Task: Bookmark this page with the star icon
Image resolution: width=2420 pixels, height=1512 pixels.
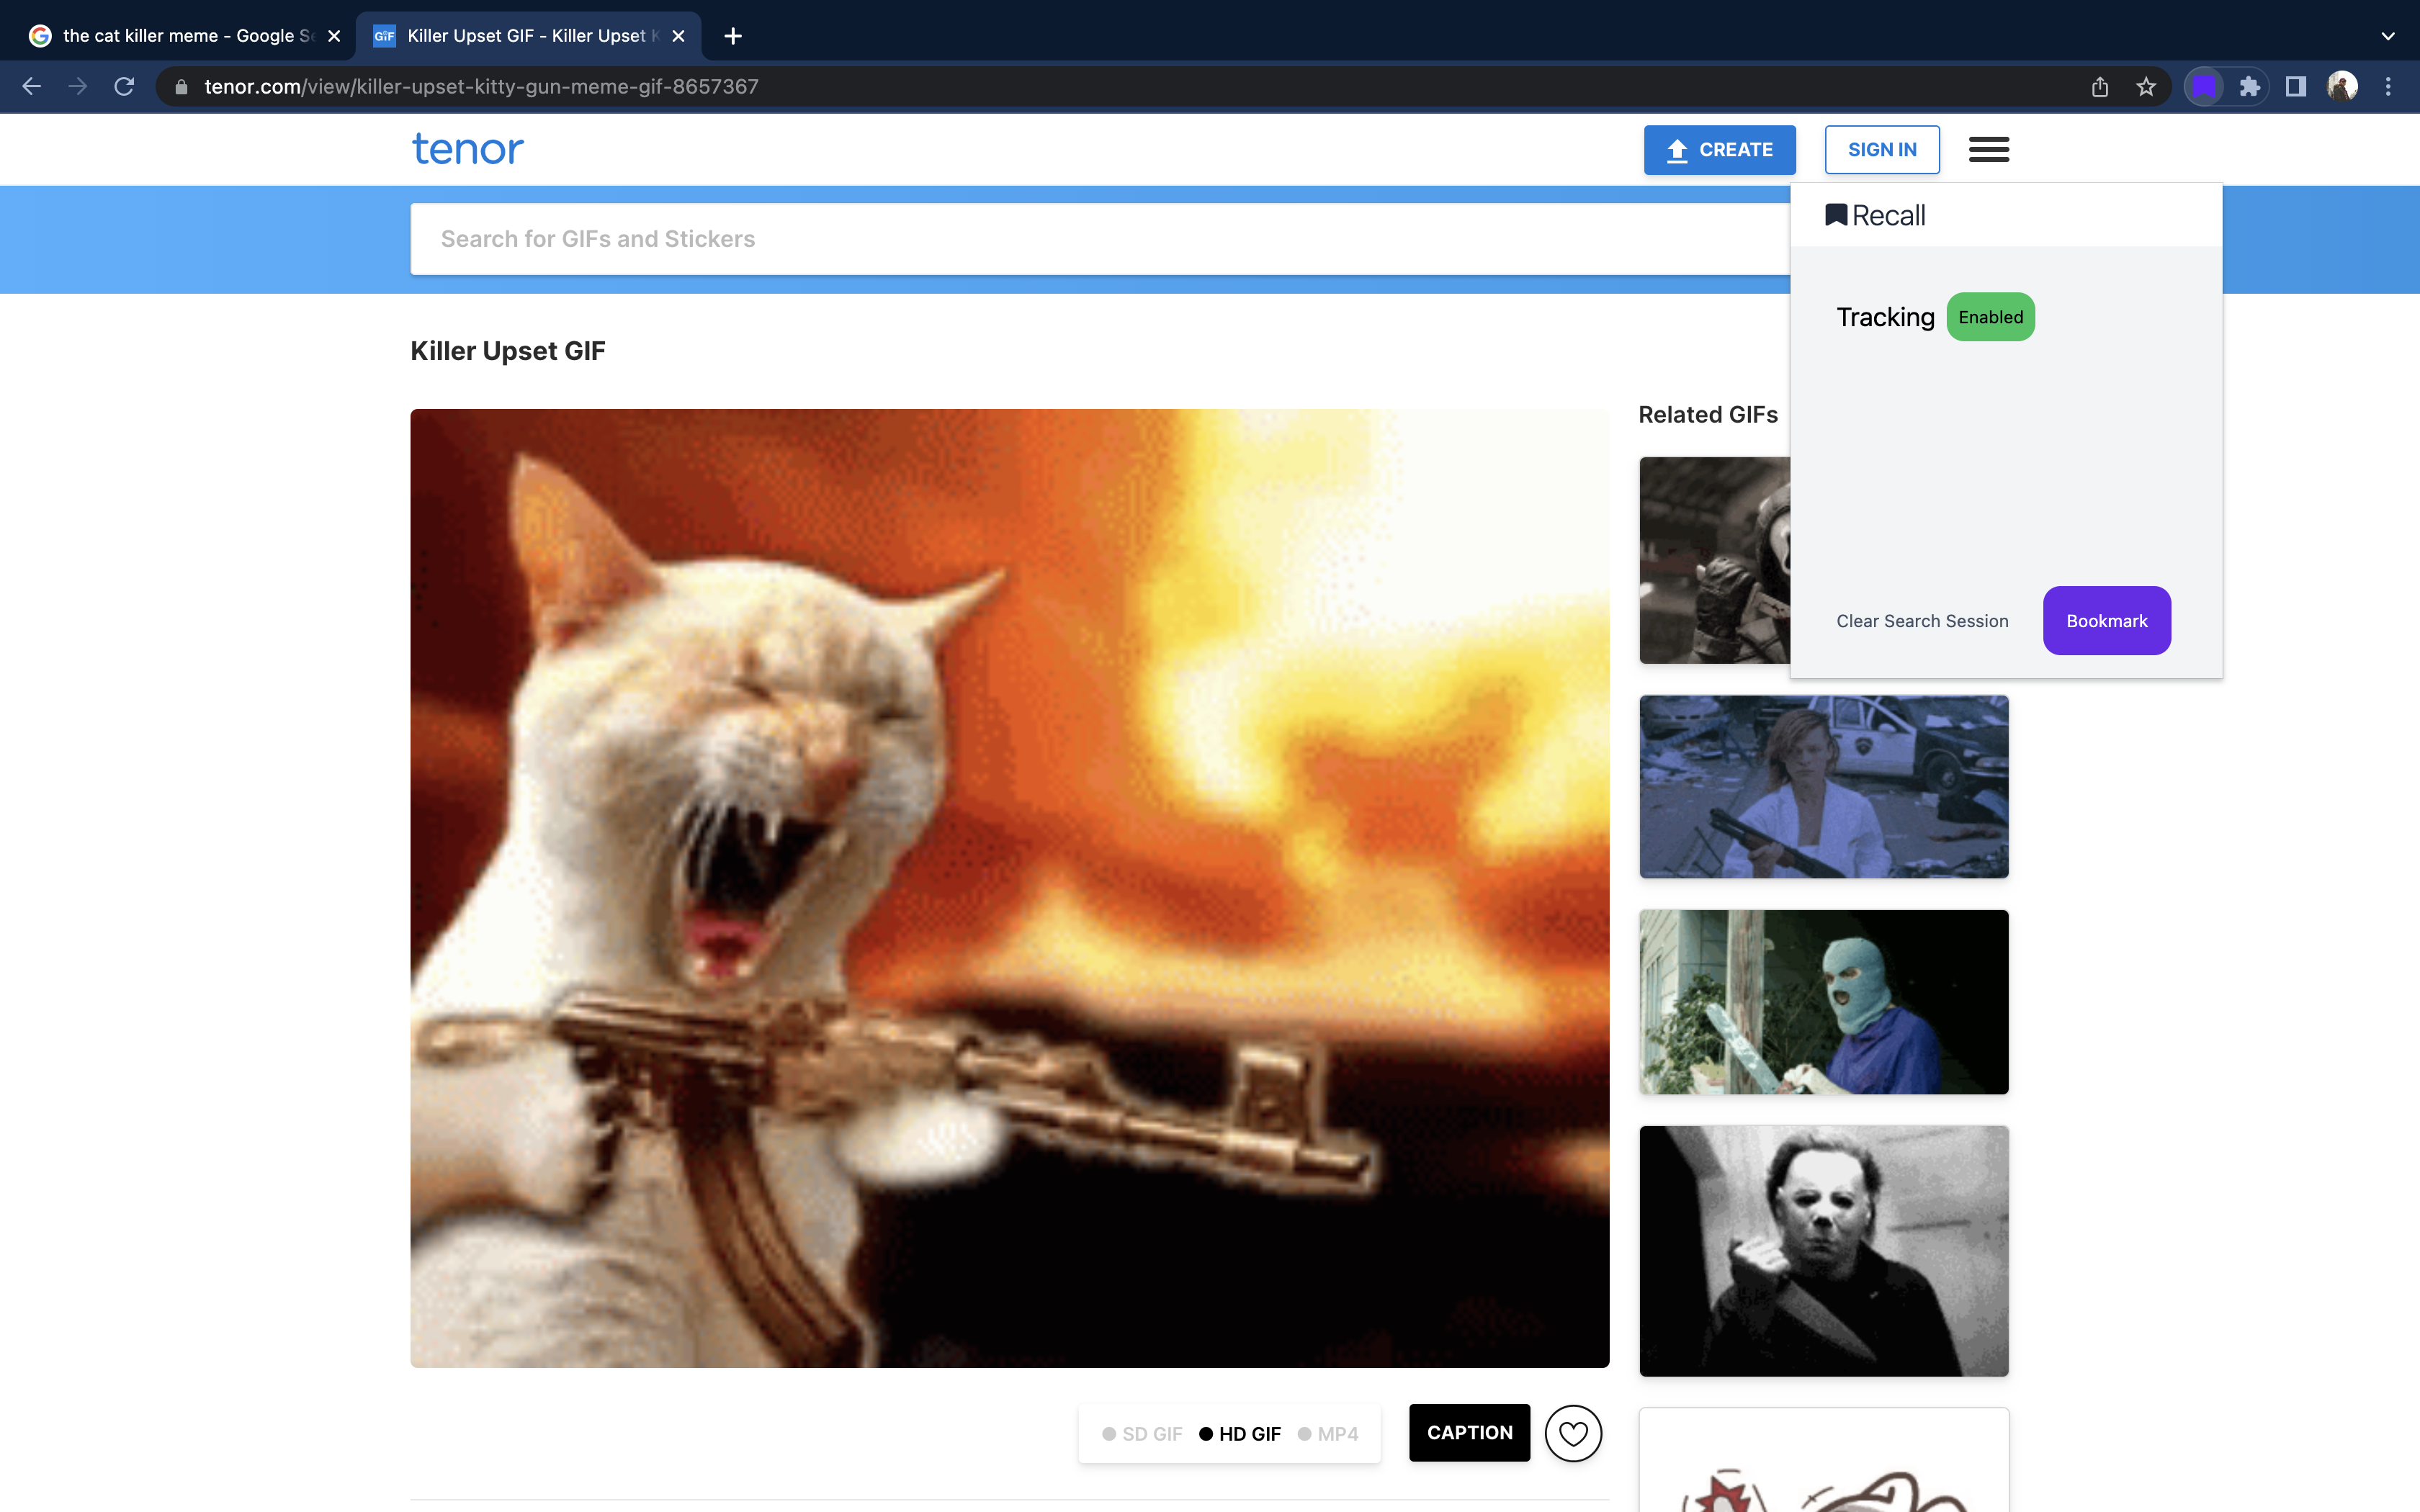Action: point(2146,87)
